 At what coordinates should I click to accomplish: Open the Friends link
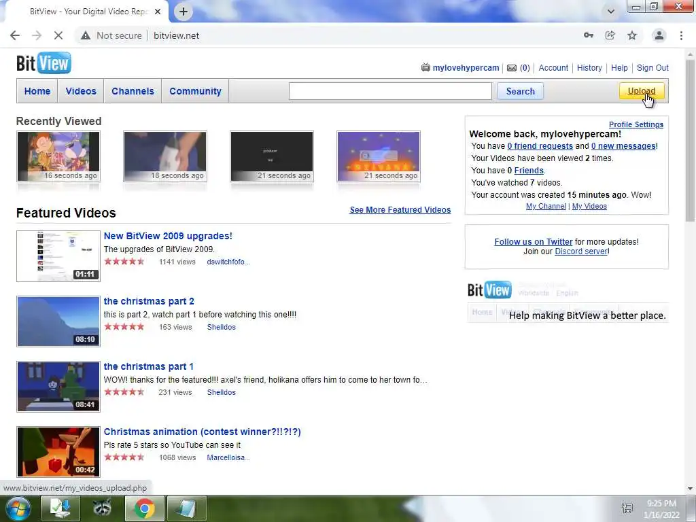pyautogui.click(x=529, y=171)
